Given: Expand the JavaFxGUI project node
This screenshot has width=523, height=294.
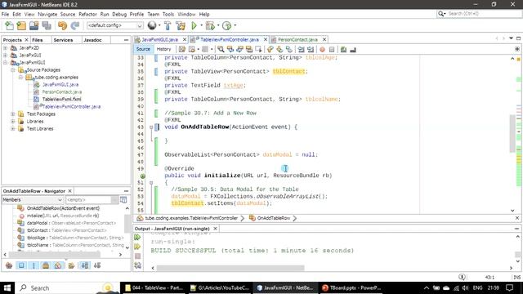Looking at the screenshot, I should click(x=6, y=55).
